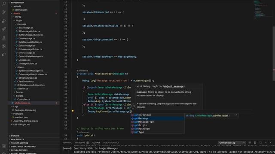Switch to the OUTPUT tab
Image resolution: width=275 pixels, height=154 pixels.
pos(96,142)
